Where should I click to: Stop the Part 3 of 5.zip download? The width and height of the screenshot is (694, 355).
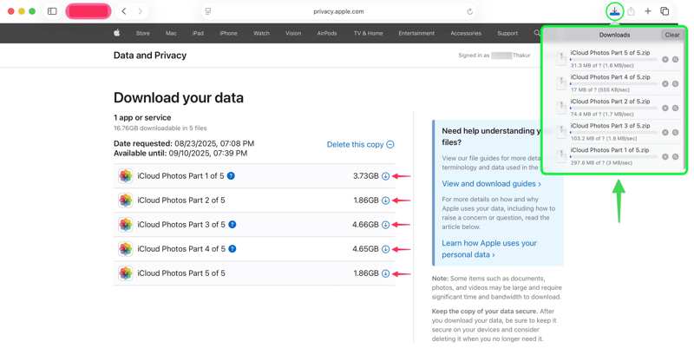pyautogui.click(x=665, y=132)
